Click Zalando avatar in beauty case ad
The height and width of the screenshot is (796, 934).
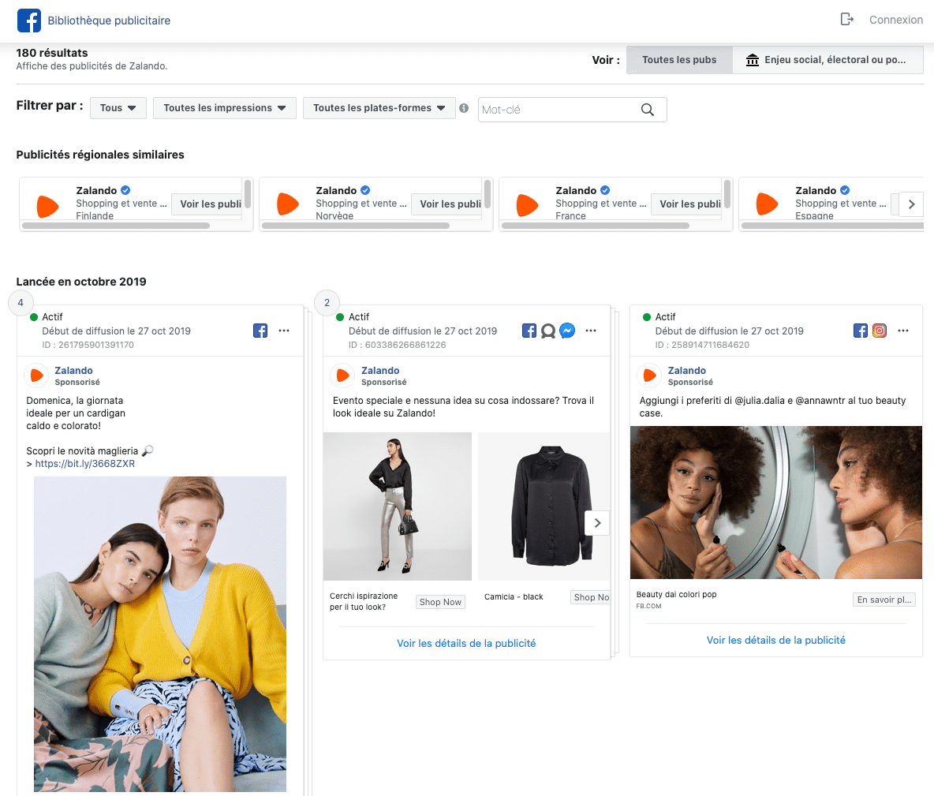click(x=648, y=376)
